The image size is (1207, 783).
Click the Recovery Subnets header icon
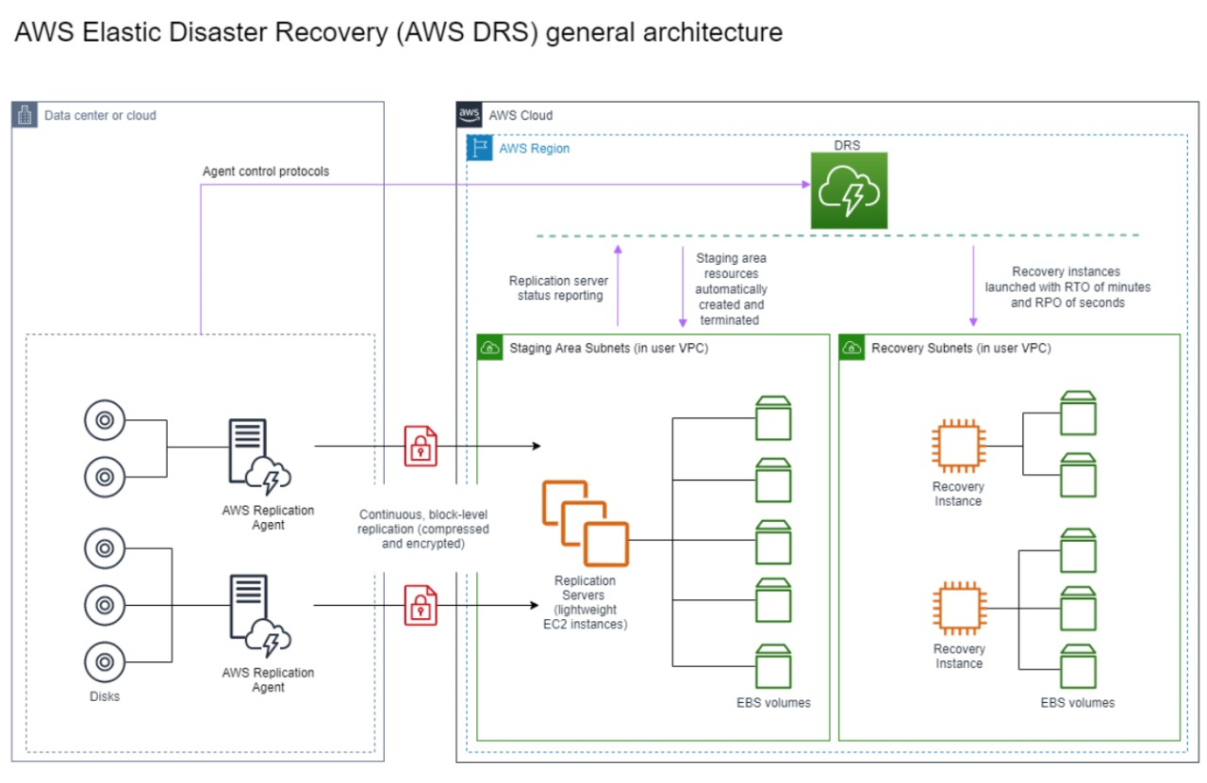852,347
